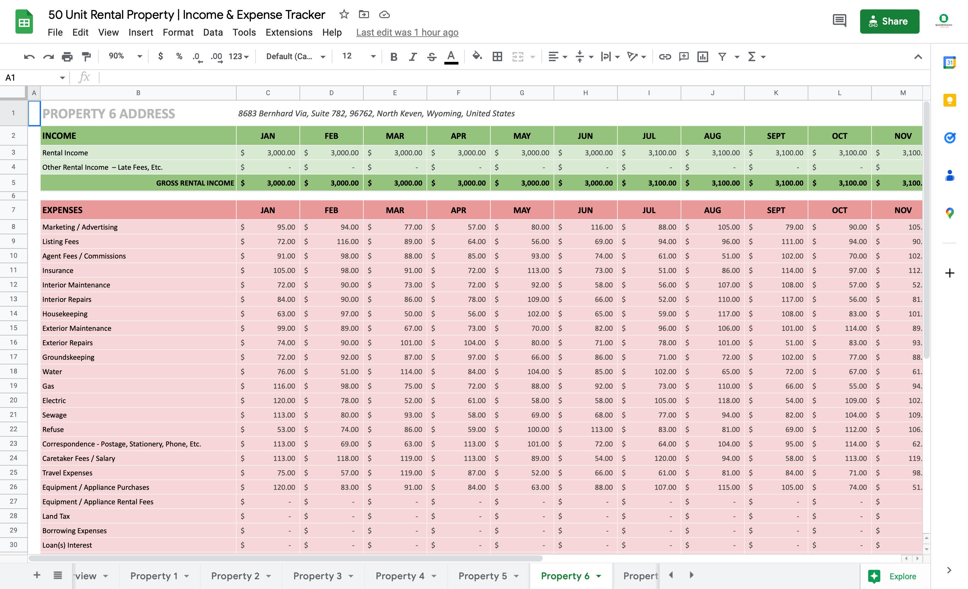The width and height of the screenshot is (968, 589).
Task: Click the Print icon
Action: (x=67, y=57)
